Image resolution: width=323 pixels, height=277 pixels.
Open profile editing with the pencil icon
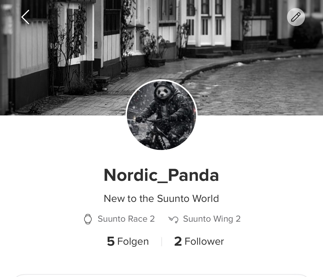[296, 17]
